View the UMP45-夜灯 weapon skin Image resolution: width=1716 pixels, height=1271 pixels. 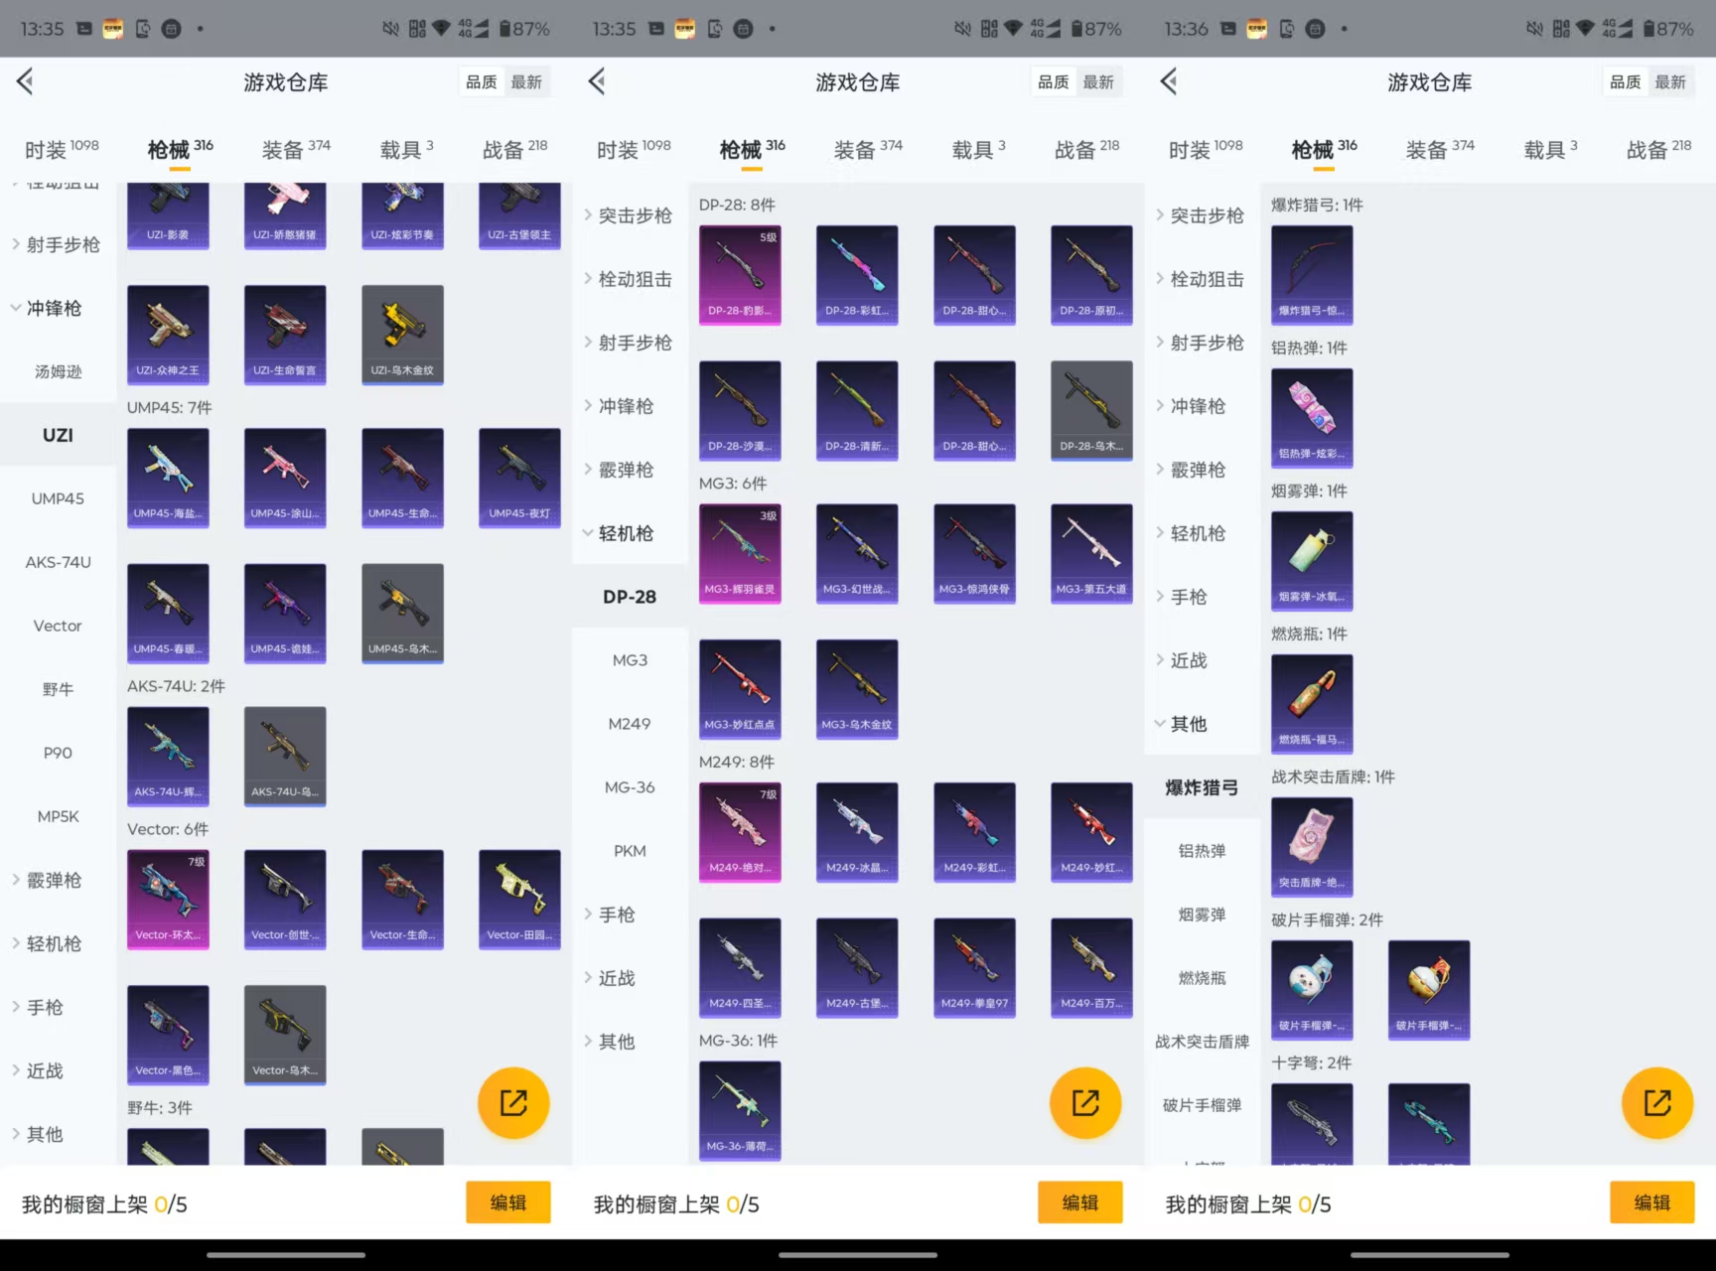(519, 478)
